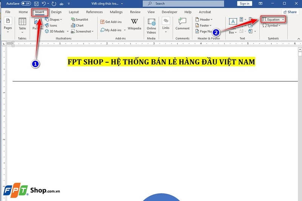Screen dimensions: 302x201
Task: Open the Acrobat tab
Action: tap(205, 12)
